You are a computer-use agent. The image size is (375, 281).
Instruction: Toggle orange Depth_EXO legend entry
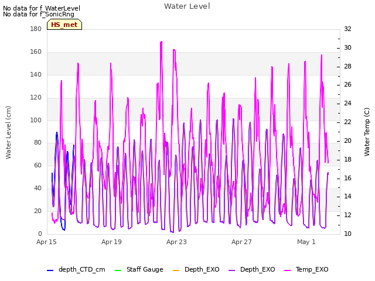(x=196, y=269)
